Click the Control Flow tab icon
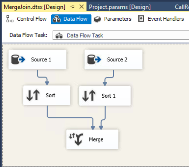 click(x=10, y=19)
